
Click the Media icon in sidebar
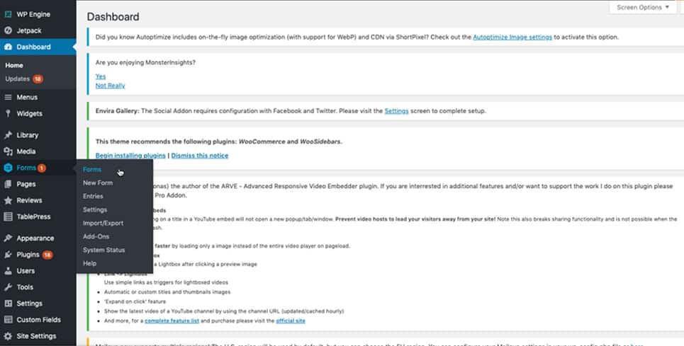pos(8,151)
